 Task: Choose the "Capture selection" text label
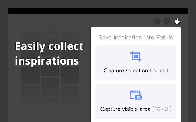pos(126,70)
